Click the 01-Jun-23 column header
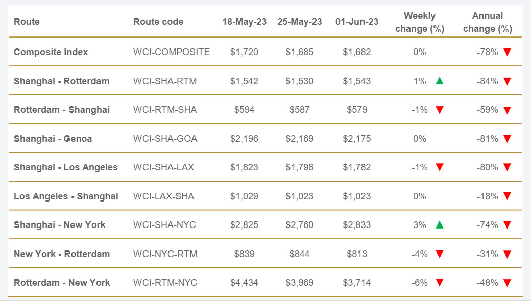This screenshot has width=531, height=302. 357,22
